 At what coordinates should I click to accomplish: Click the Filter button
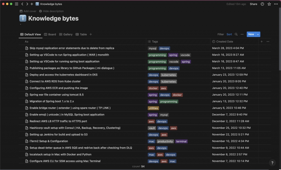(x=221, y=34)
